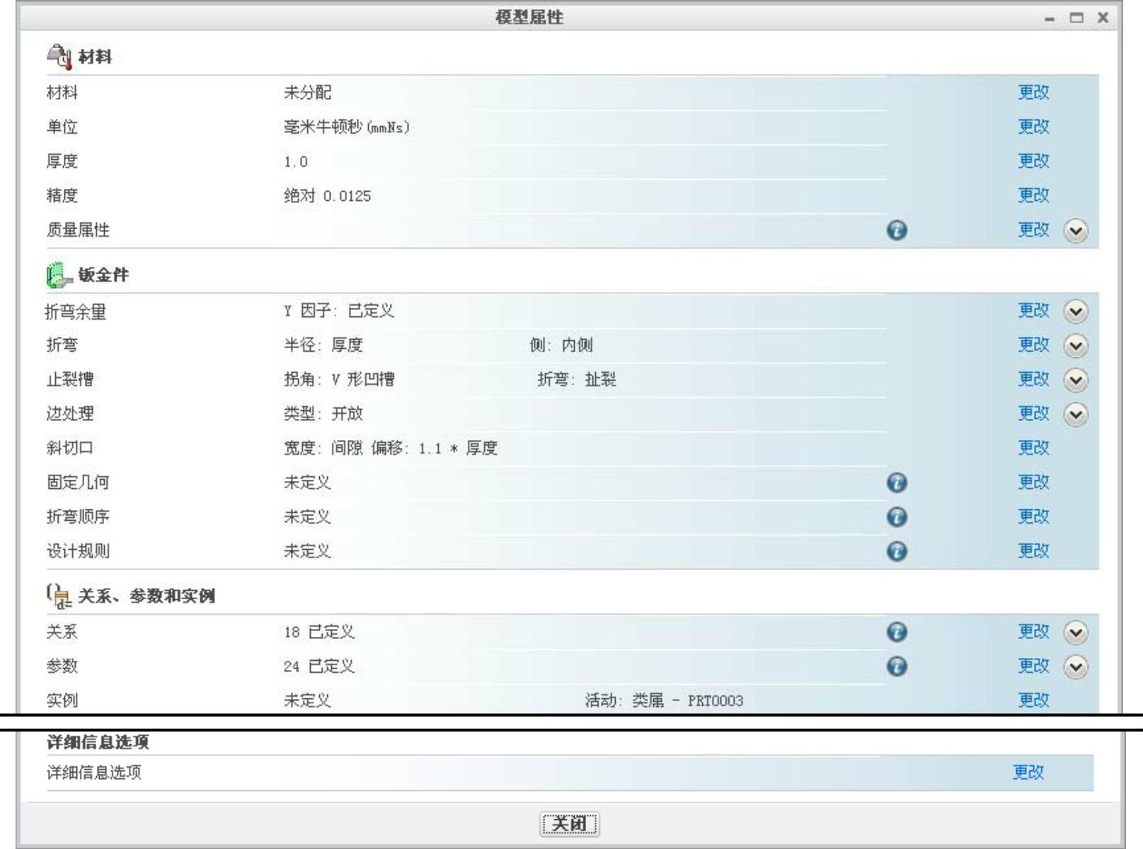The width and height of the screenshot is (1143, 849).
Task: Select the 质量属性 row label
Action: tap(78, 231)
